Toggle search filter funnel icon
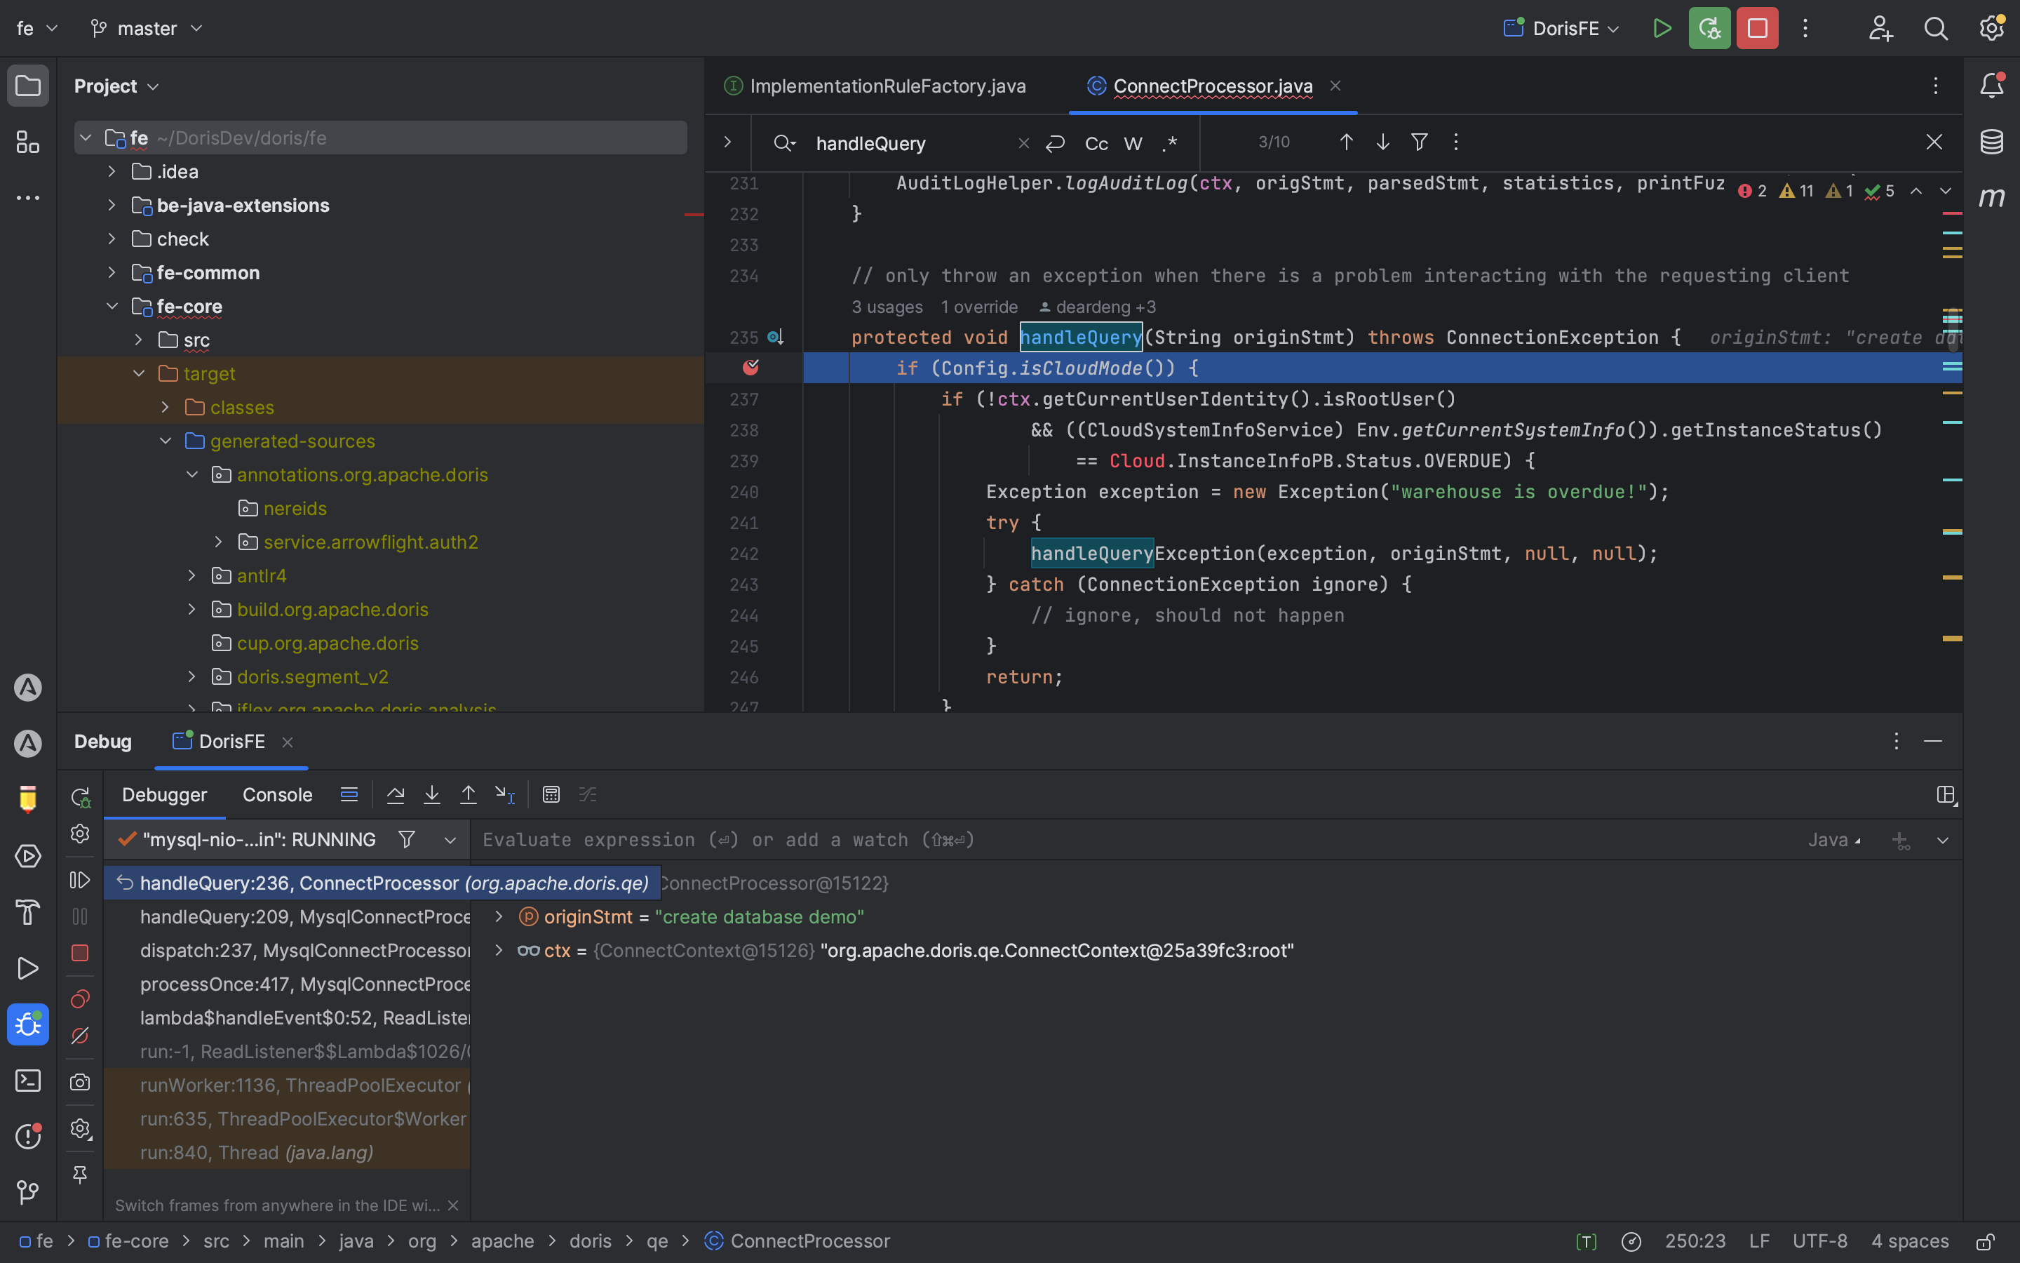2020x1263 pixels. click(1419, 142)
